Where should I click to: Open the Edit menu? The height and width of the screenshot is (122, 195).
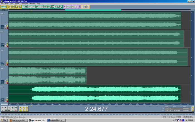7,4
